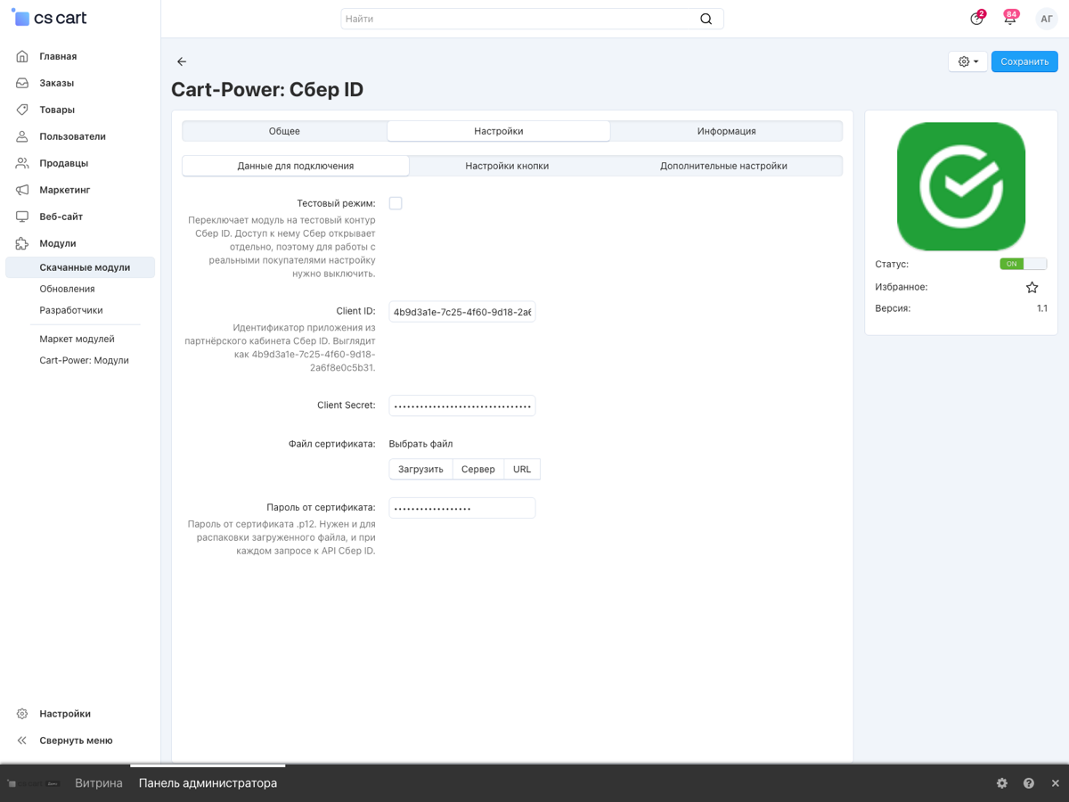
Task: Enable the Тестовый режим checkbox
Action: 396,203
